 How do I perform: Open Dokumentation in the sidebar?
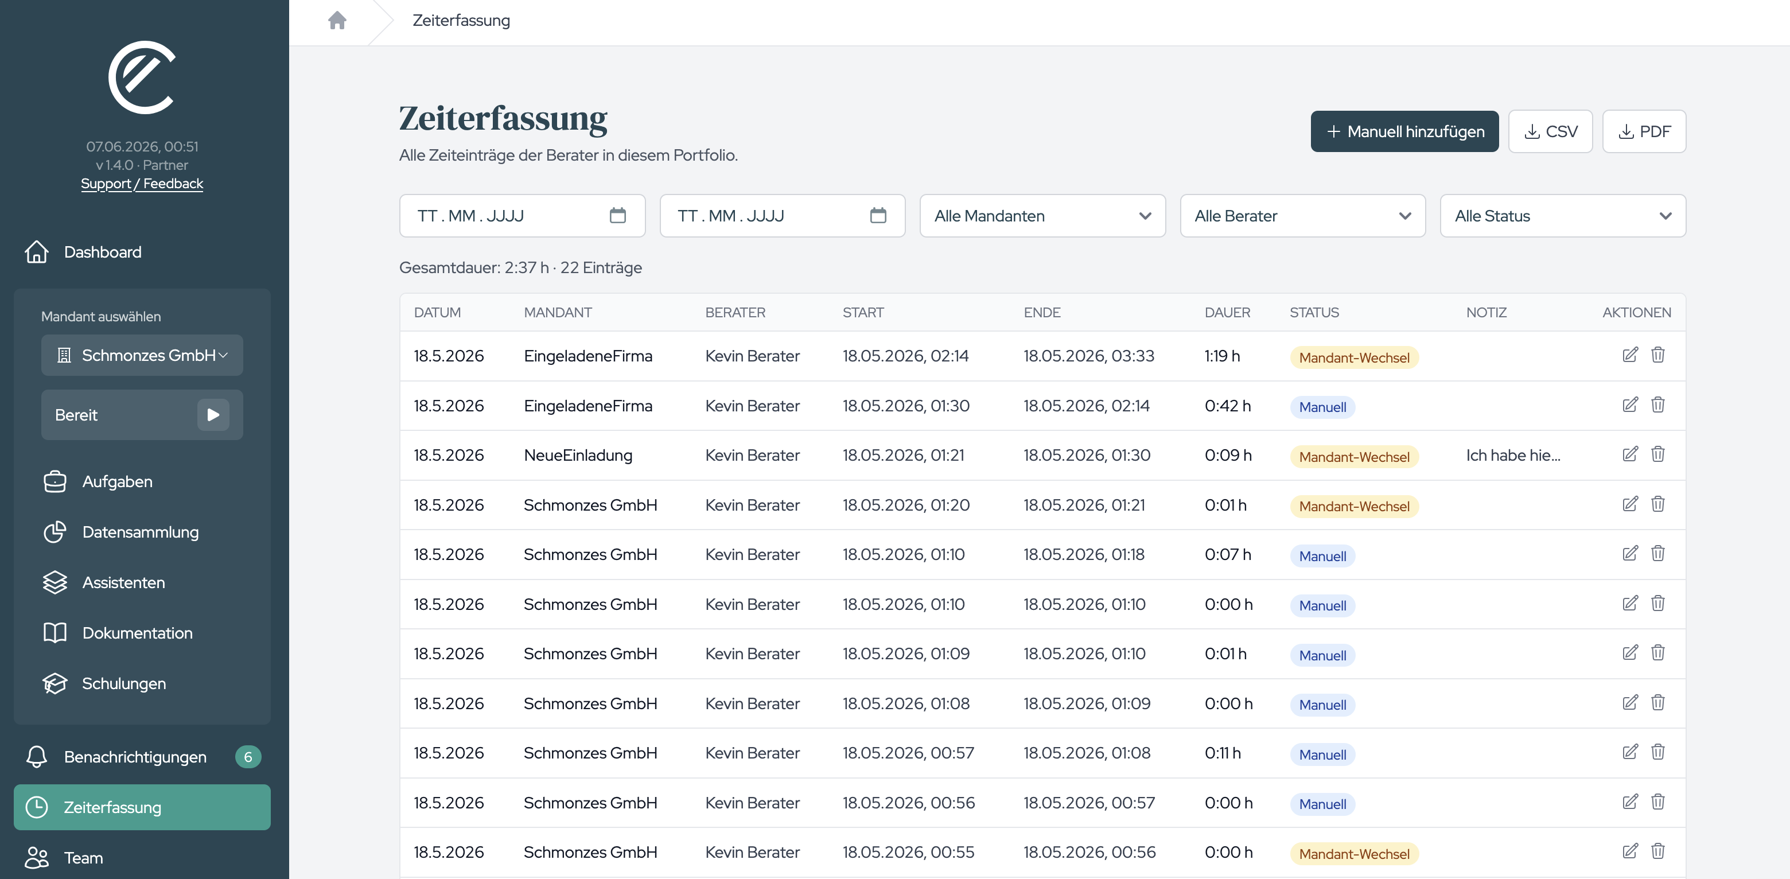tap(142, 633)
